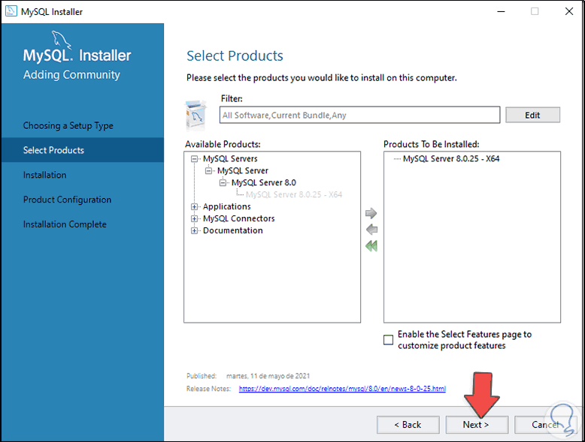This screenshot has height=442, width=585.
Task: Click the remove-product left arrow icon
Action: tap(371, 230)
